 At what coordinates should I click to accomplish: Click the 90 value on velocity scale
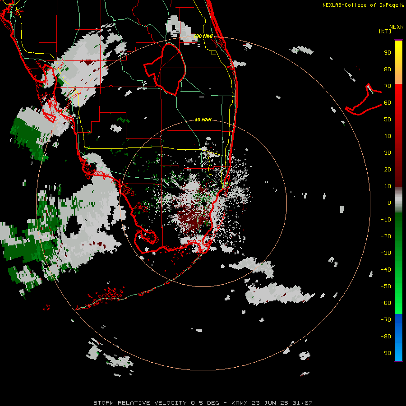(x=388, y=53)
